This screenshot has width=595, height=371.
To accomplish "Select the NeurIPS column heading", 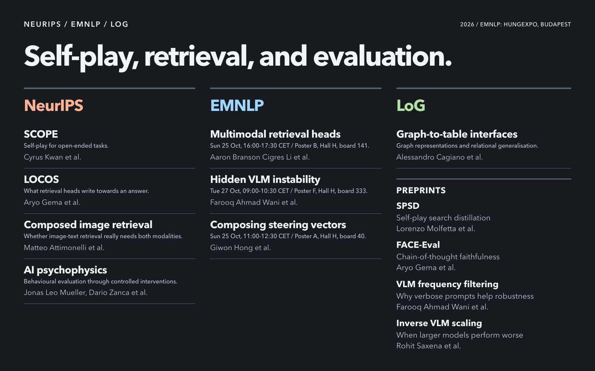I will pos(54,105).
